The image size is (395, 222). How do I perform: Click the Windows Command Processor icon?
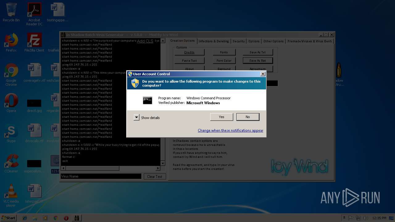148,100
